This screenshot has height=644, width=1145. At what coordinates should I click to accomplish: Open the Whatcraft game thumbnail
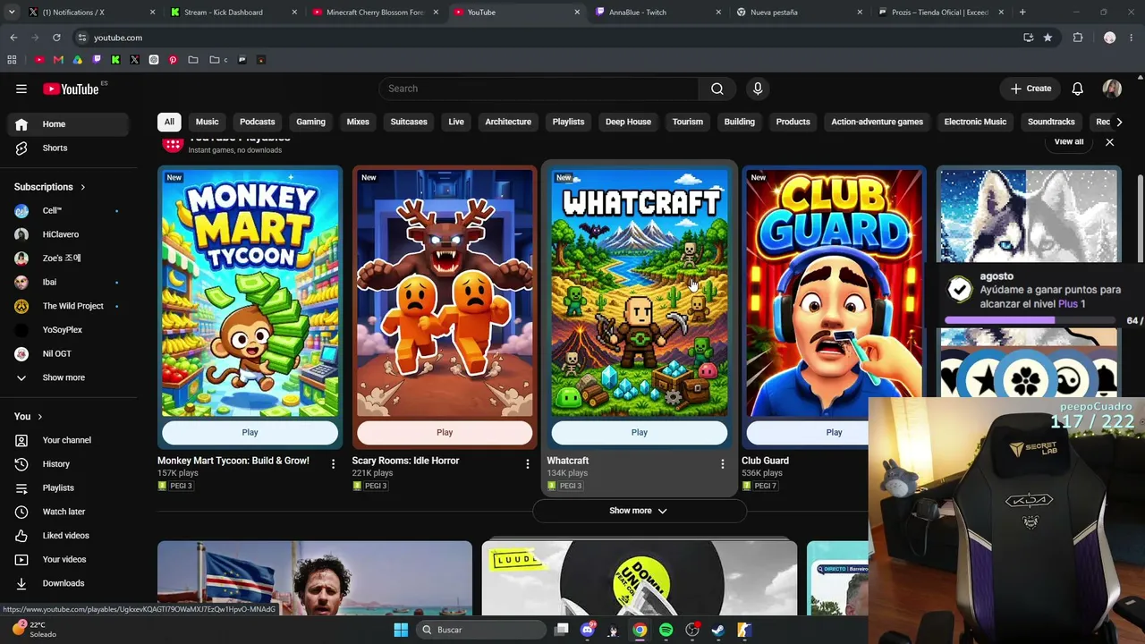(x=639, y=292)
